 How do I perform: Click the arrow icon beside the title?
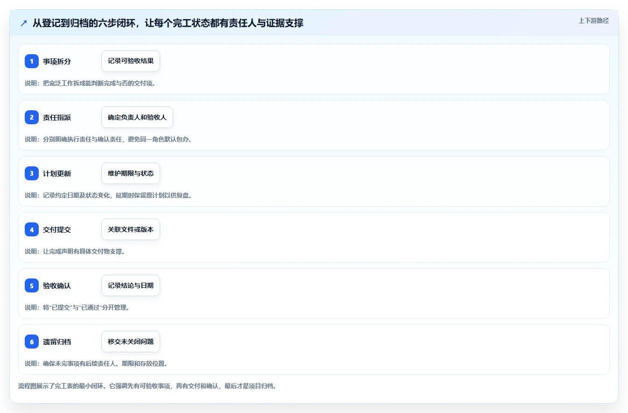(24, 23)
